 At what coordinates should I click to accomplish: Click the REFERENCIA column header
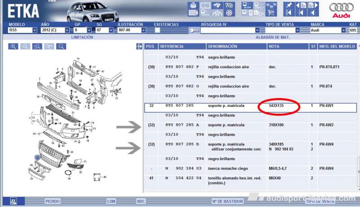182,46
